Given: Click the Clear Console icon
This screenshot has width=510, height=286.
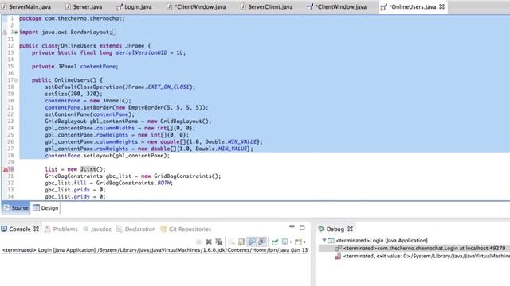Looking at the screenshot, I should 231,242.
